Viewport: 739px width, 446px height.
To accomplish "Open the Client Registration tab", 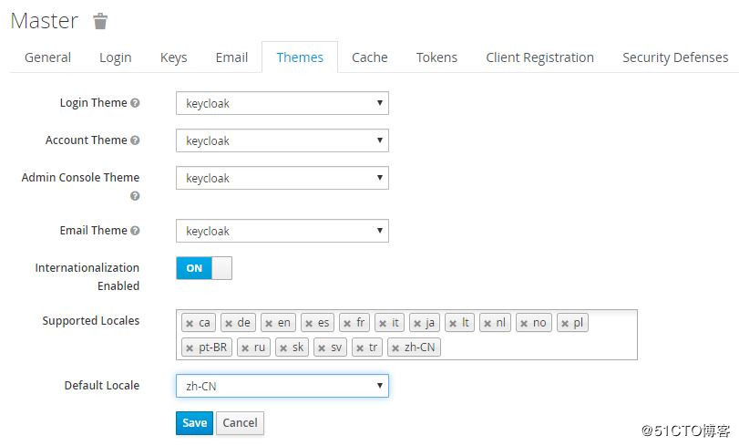I will point(539,57).
